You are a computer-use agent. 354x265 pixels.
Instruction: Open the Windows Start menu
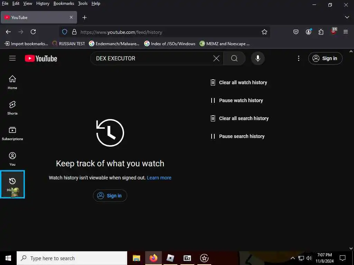(x=8, y=258)
